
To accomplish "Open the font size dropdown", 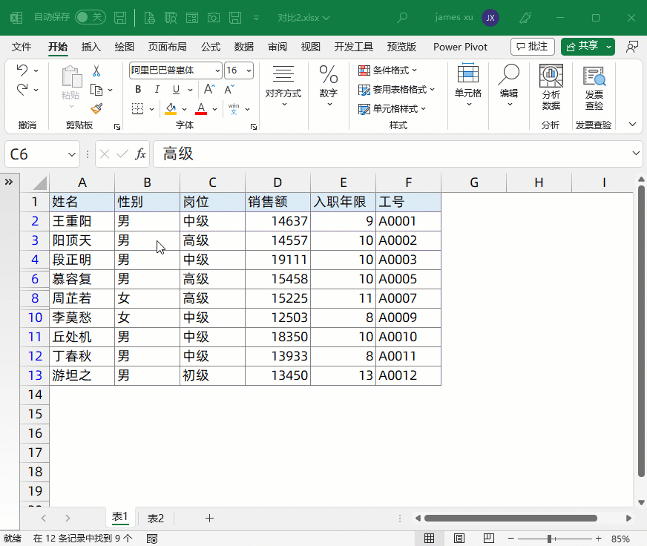I will (248, 70).
